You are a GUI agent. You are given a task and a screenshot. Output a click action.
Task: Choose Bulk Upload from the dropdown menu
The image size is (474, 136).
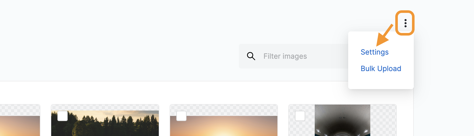(x=381, y=69)
